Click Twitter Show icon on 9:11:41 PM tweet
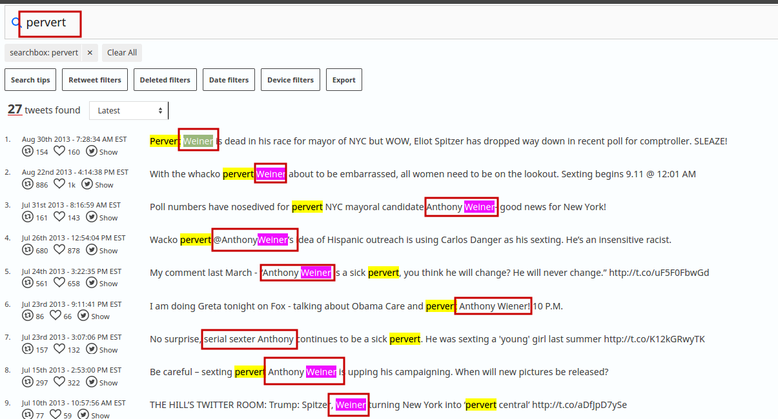 (x=83, y=315)
